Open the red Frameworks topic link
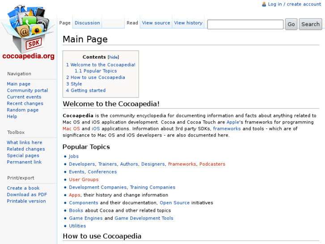Viewport: 325px width, 244px height. 182,164
